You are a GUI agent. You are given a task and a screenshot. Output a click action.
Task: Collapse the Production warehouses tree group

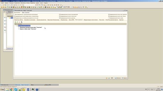pyautogui.click(x=16, y=26)
